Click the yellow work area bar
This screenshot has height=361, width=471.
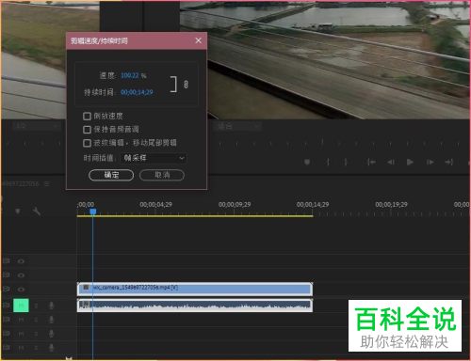point(195,216)
